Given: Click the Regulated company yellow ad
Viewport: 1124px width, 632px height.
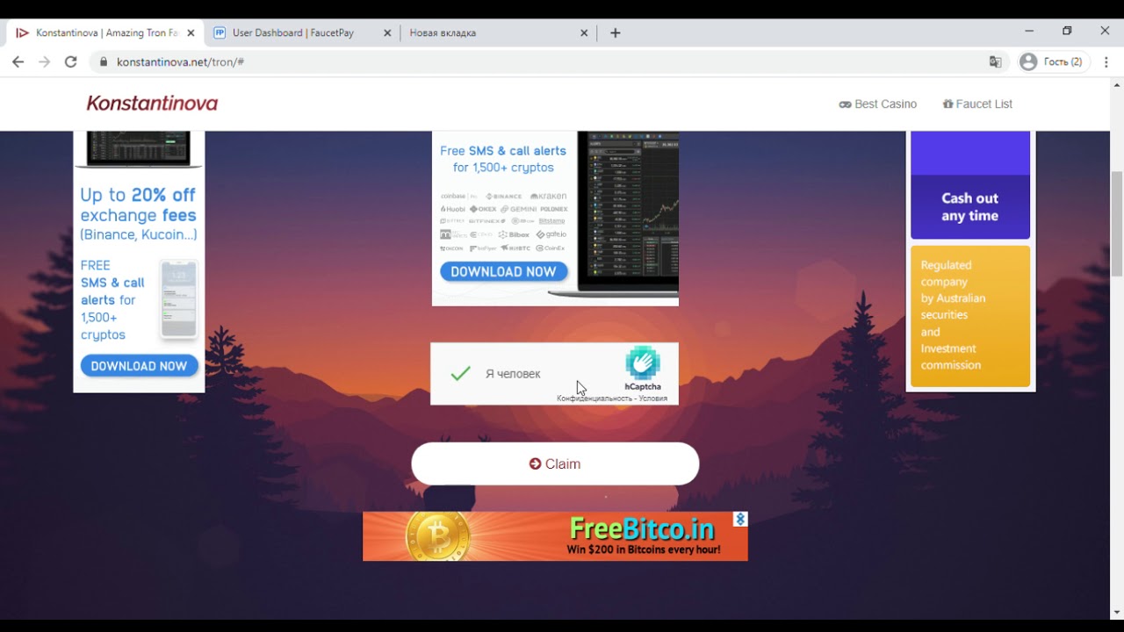Looking at the screenshot, I should [x=970, y=316].
